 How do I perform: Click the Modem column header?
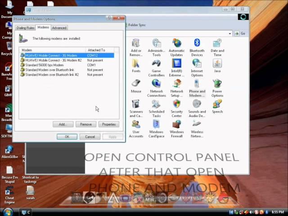click(x=52, y=50)
